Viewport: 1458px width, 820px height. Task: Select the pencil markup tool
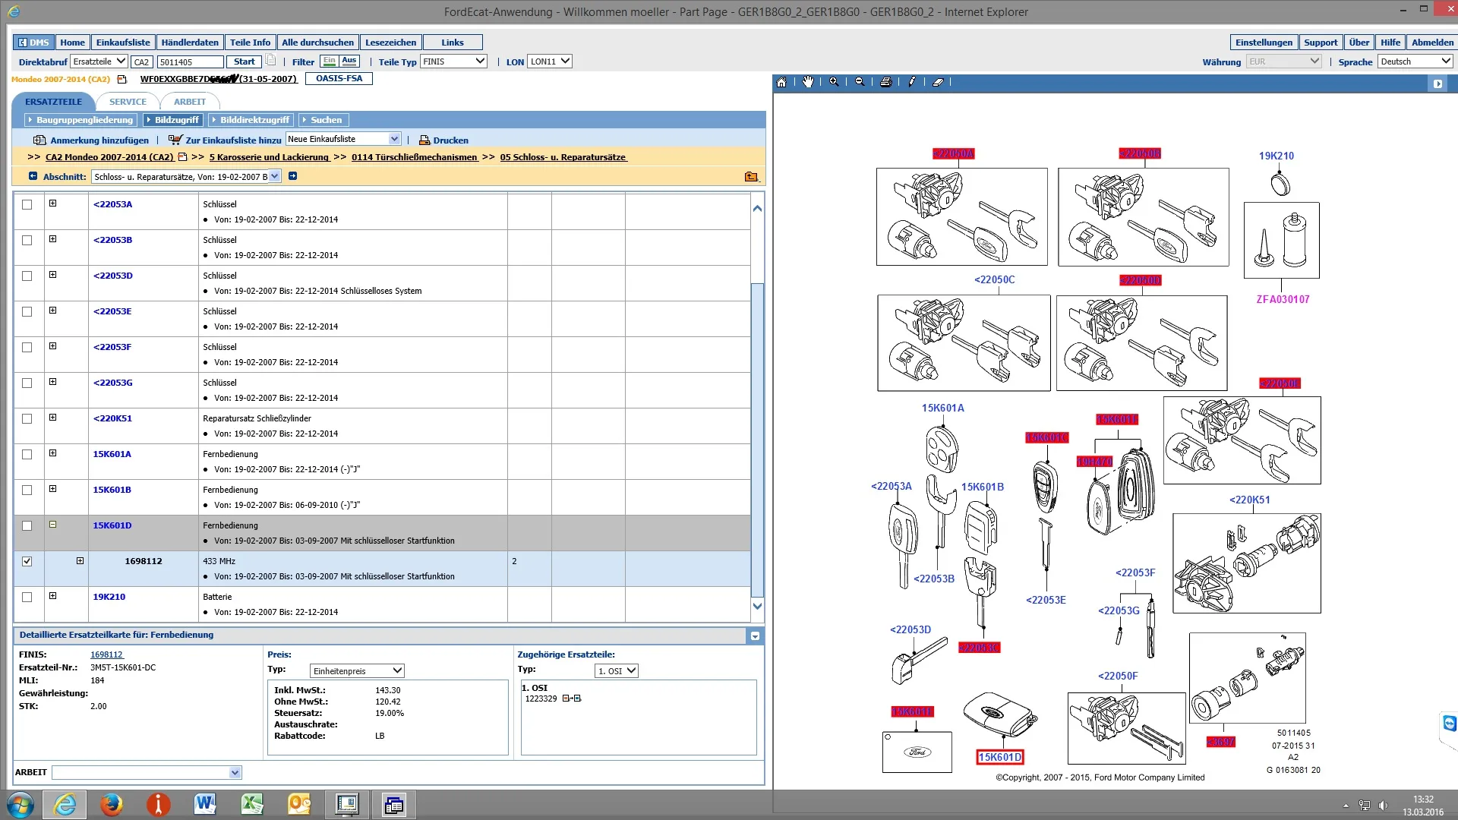tap(912, 82)
